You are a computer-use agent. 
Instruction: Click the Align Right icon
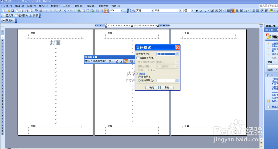pyautogui.click(x=237, y=11)
